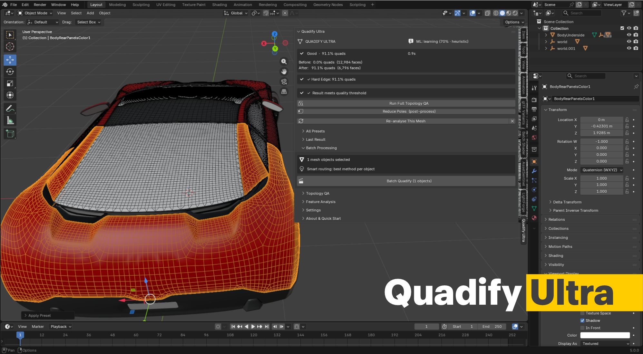Expand the All Presets section
This screenshot has height=354, width=643.
pos(315,131)
